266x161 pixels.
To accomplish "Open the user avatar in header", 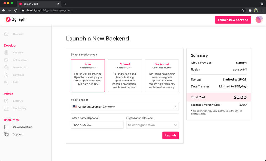I will [x=259, y=20].
